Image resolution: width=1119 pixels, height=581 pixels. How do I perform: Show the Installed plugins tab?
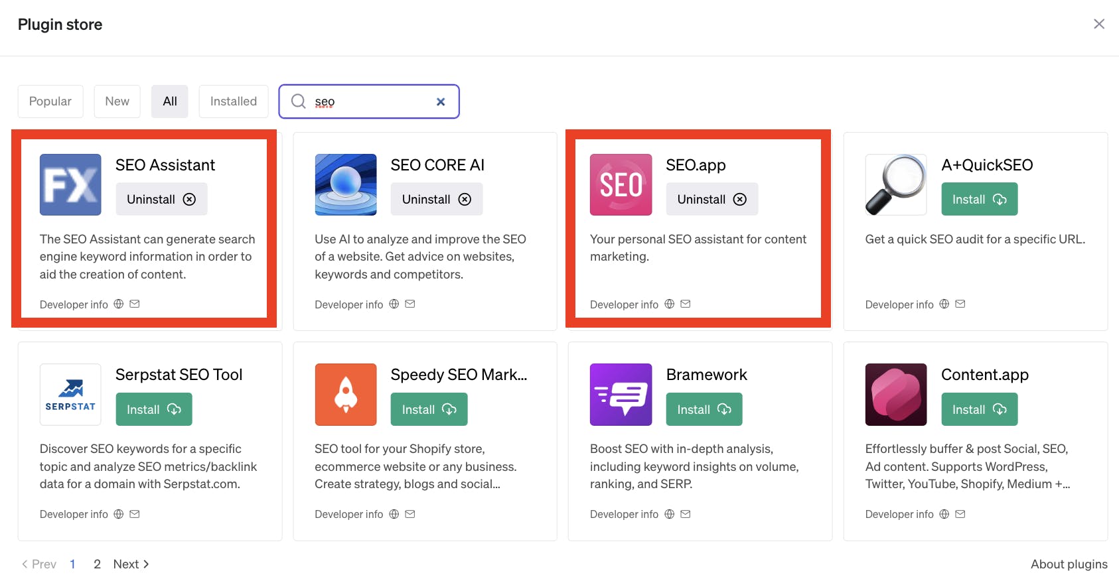coord(234,101)
